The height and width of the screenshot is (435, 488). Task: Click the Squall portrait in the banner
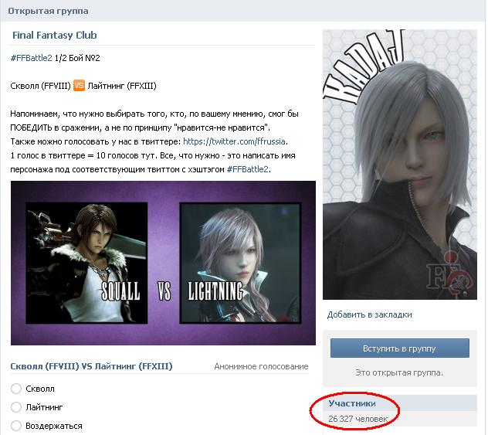86,263
